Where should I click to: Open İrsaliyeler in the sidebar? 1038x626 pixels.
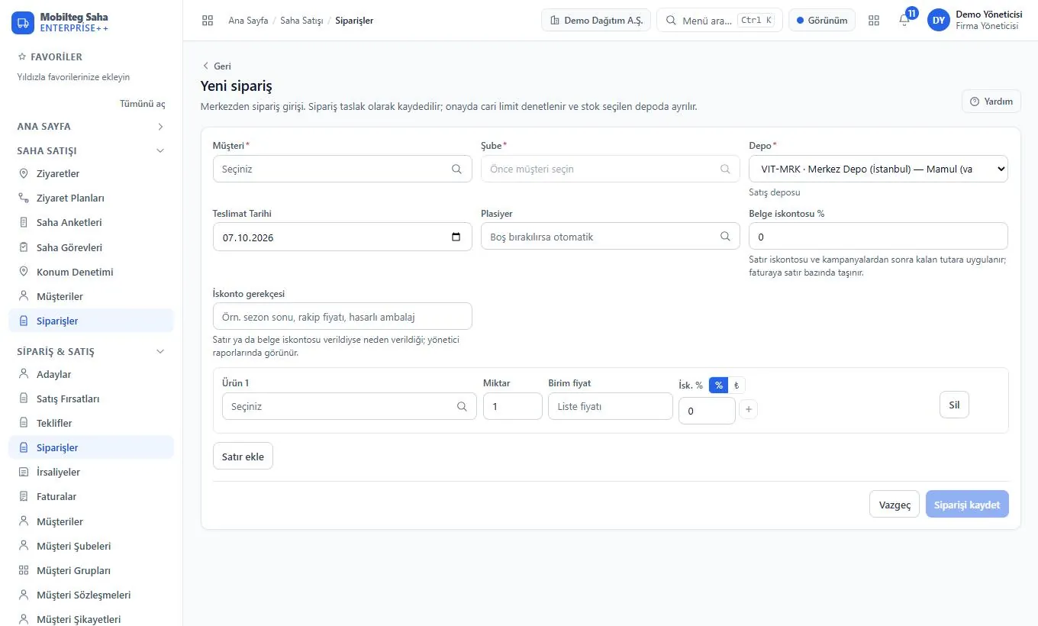coord(91,472)
